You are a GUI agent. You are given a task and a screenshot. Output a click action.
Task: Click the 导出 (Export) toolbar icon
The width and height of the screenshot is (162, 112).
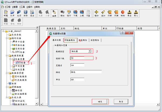[130, 13]
